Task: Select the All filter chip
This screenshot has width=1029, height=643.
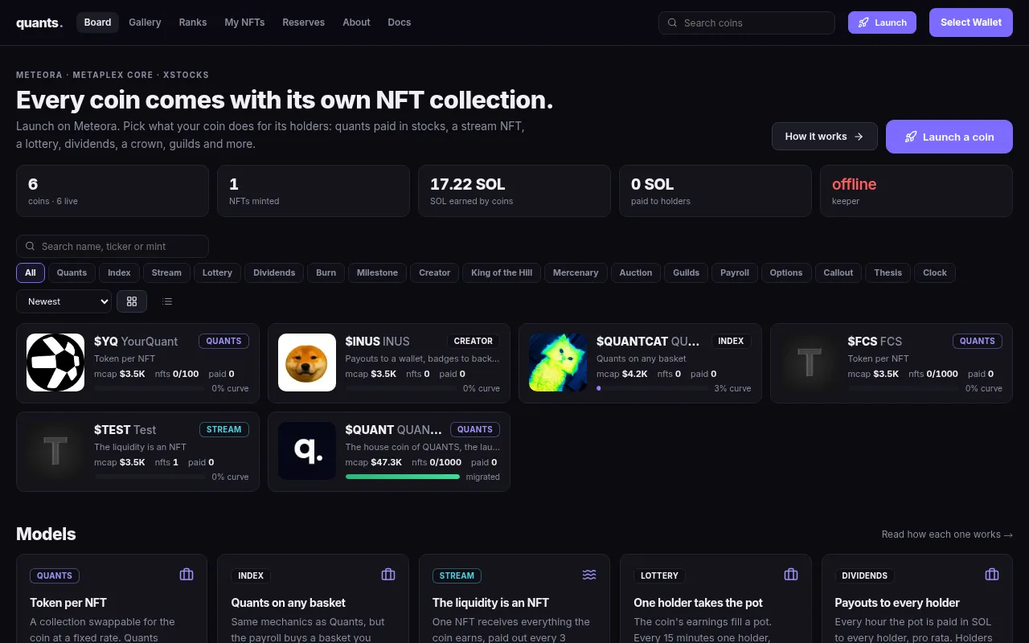Action: (x=30, y=272)
